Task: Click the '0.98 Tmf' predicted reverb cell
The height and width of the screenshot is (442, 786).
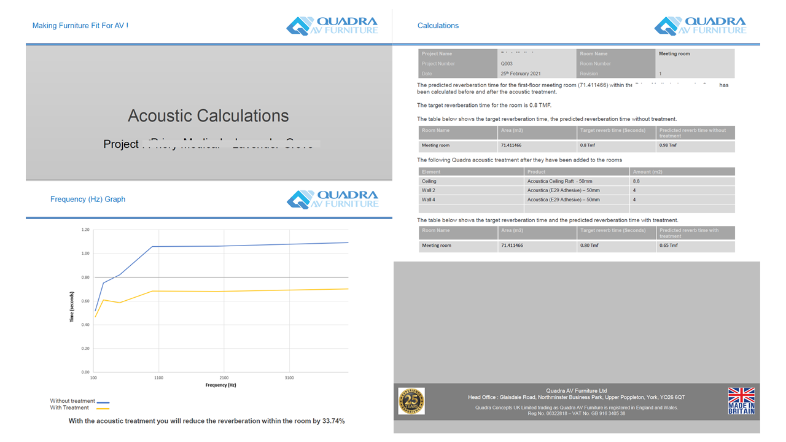Action: coord(668,145)
